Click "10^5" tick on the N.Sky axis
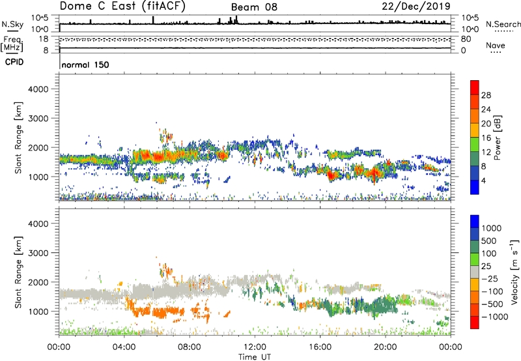 pyautogui.click(x=40, y=18)
